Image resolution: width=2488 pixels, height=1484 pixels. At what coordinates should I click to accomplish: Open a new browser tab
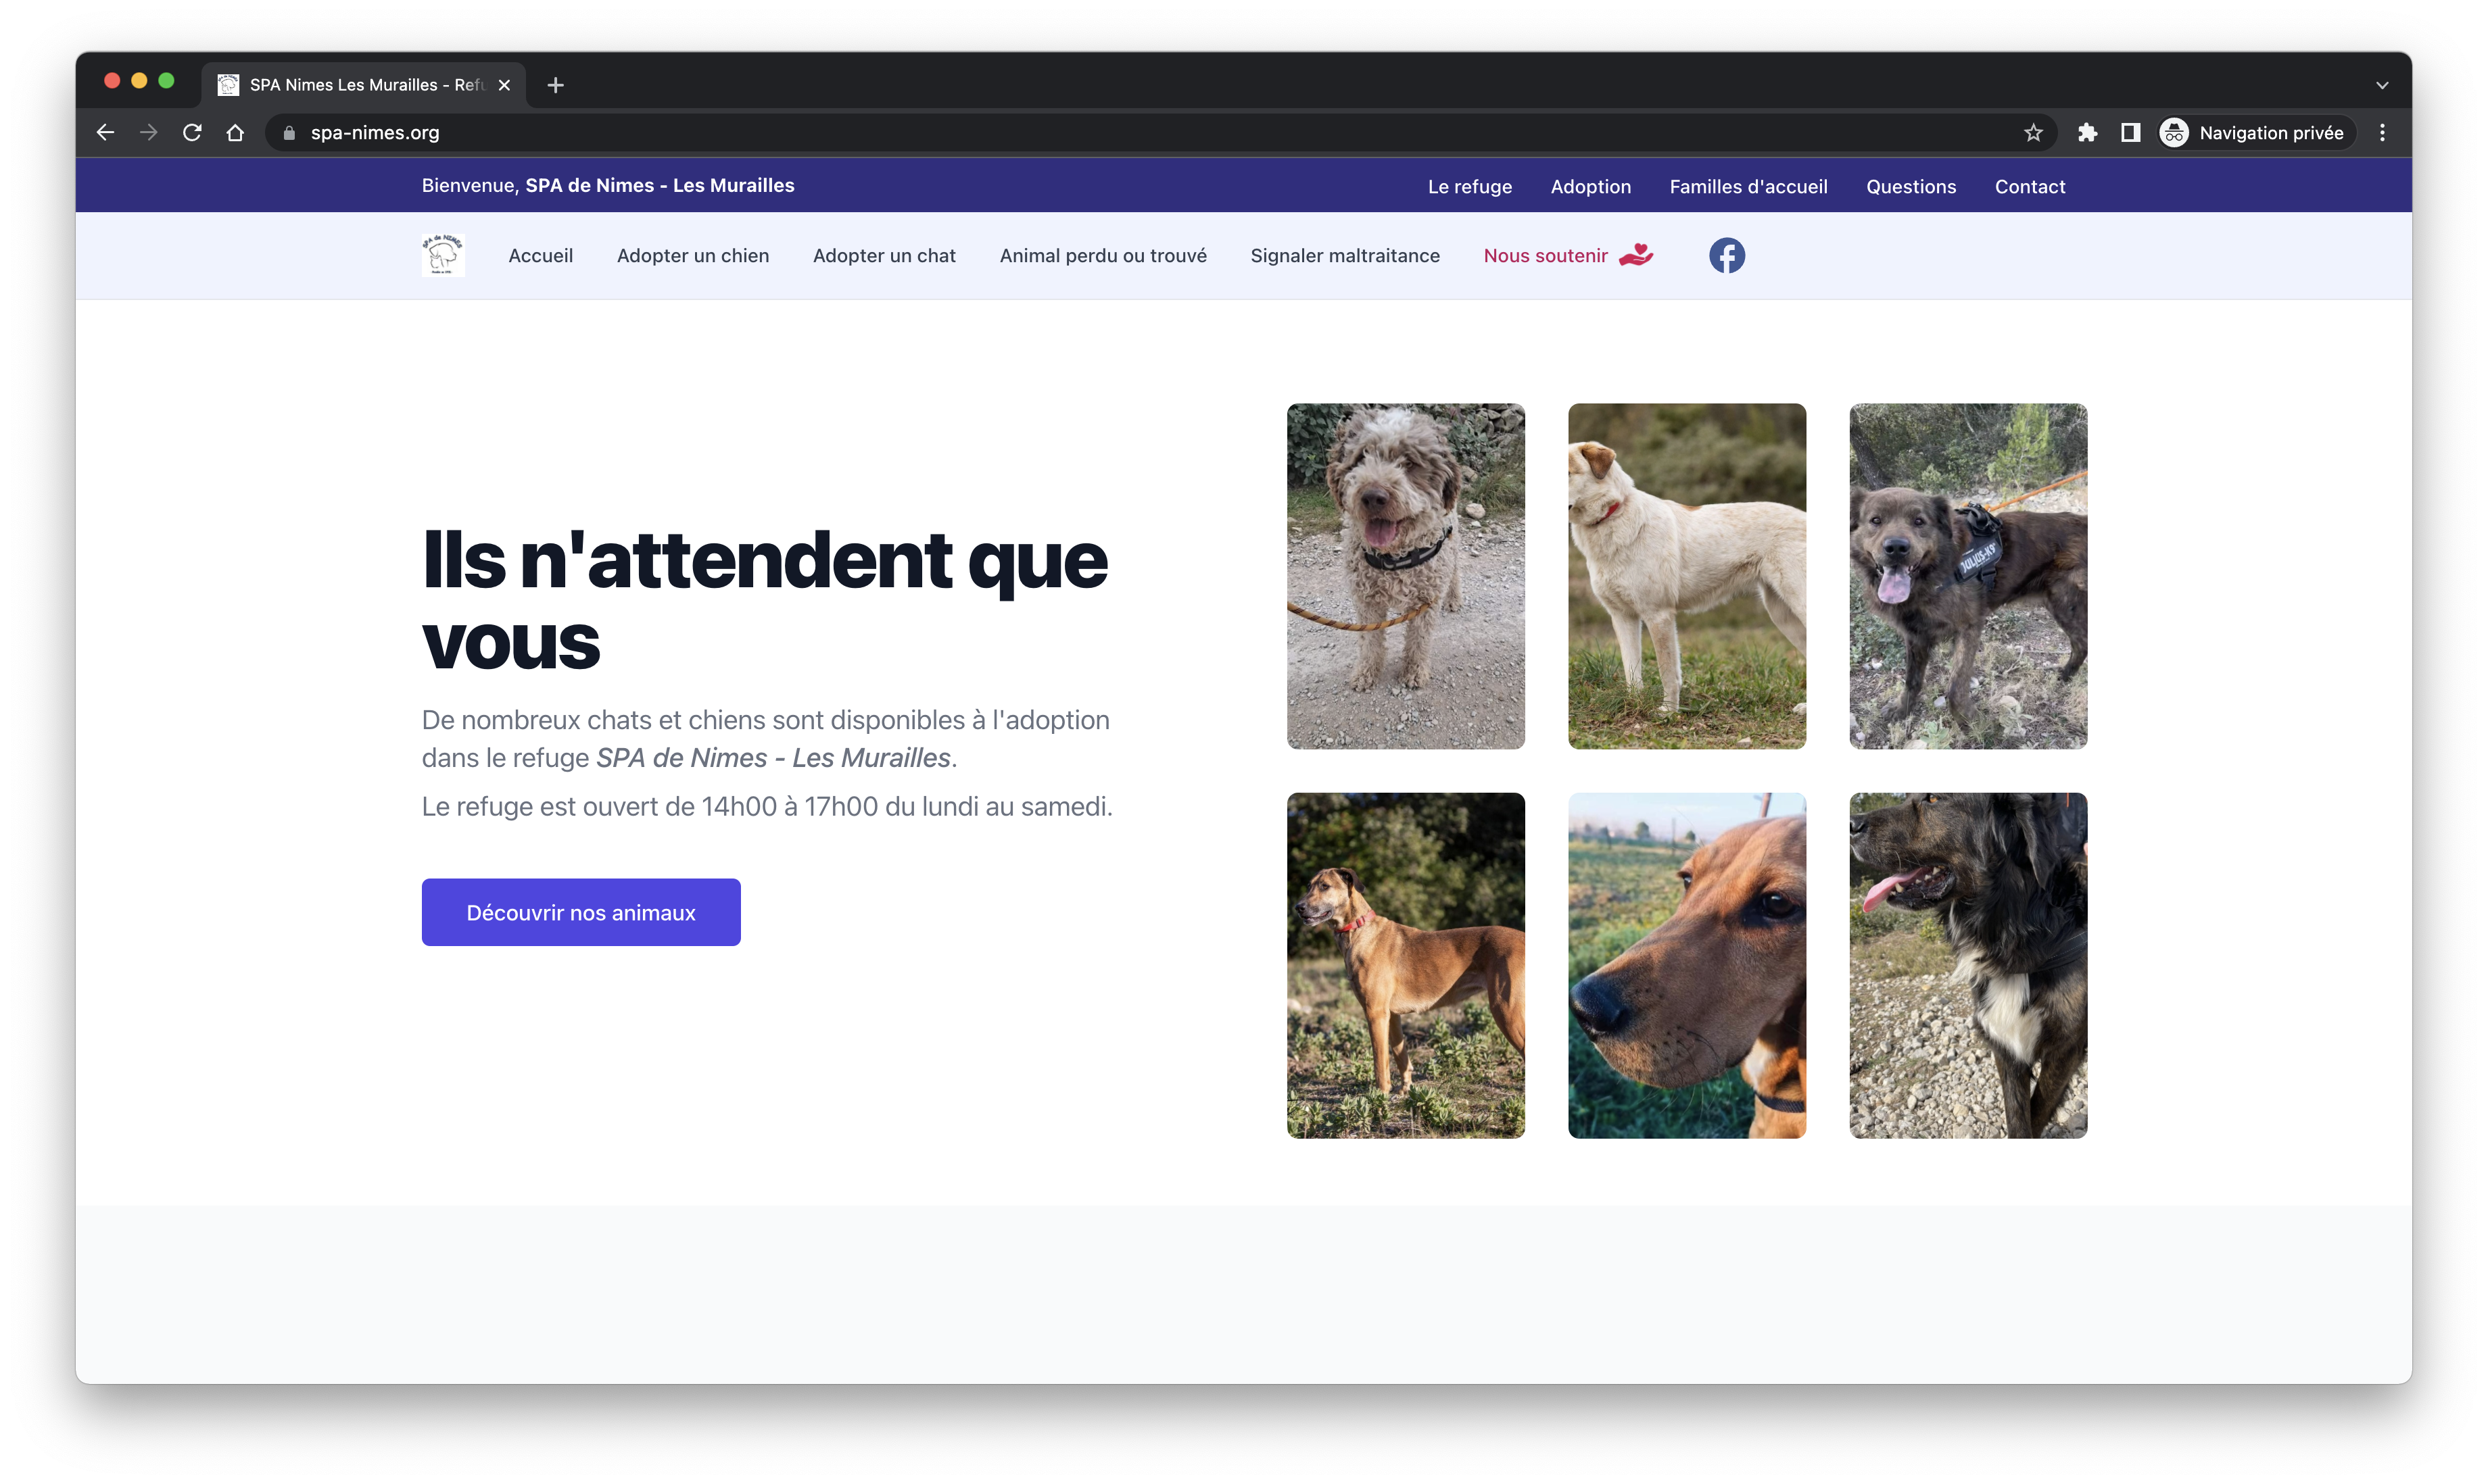(555, 85)
